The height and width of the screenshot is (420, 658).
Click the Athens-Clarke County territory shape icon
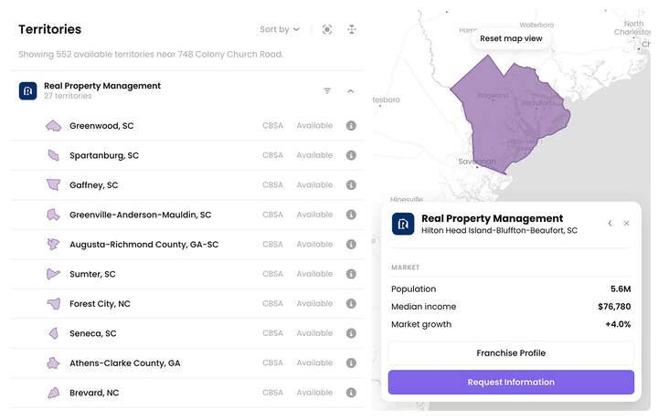(x=53, y=363)
